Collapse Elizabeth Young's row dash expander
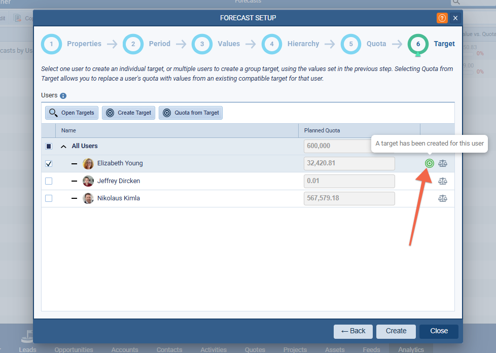 pyautogui.click(x=75, y=164)
